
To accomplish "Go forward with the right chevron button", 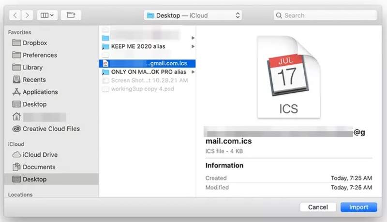I will pos(27,15).
